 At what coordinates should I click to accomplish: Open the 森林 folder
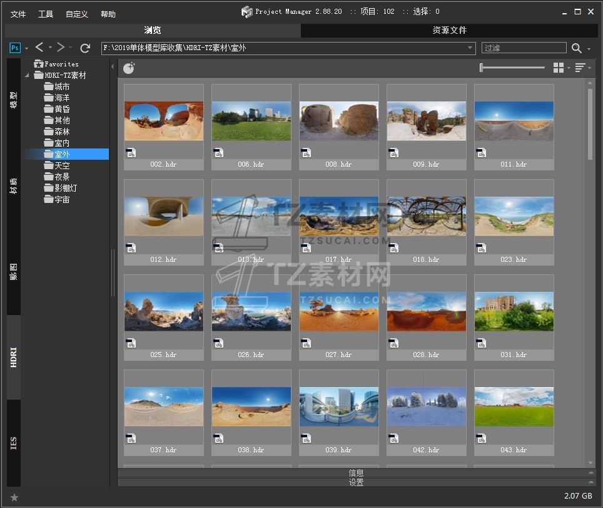57,132
